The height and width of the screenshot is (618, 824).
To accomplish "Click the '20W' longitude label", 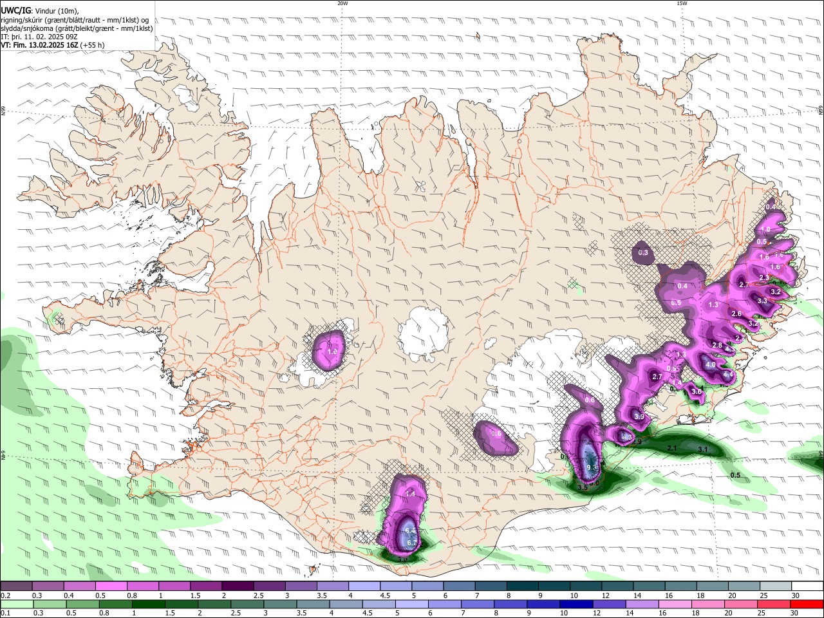I will [342, 3].
